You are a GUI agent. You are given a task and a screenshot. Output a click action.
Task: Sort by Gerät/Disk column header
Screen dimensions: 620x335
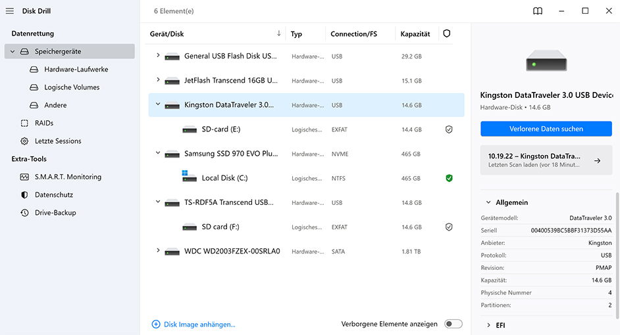tap(167, 34)
